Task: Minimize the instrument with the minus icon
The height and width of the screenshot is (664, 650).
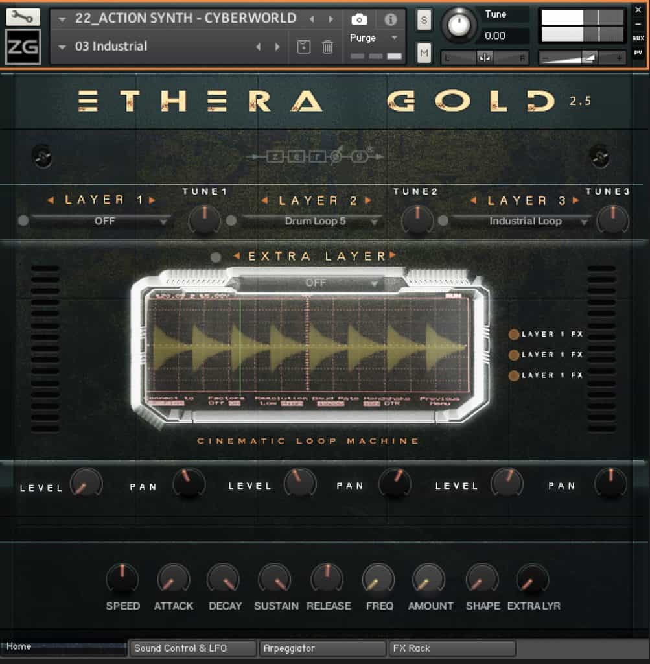Action: click(638, 24)
